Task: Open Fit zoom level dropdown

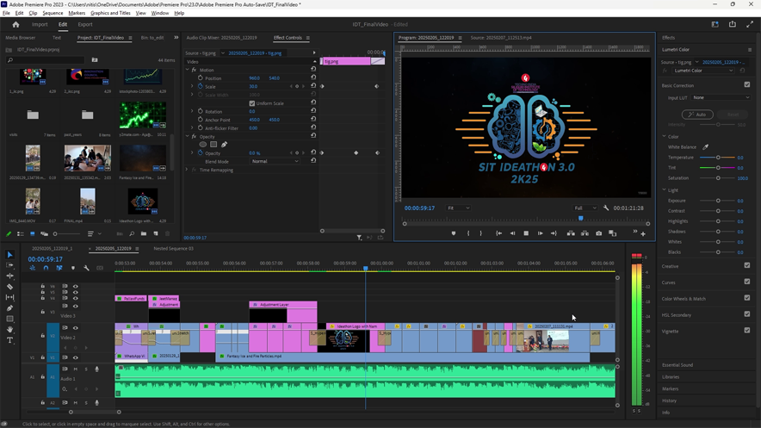Action: click(x=458, y=208)
